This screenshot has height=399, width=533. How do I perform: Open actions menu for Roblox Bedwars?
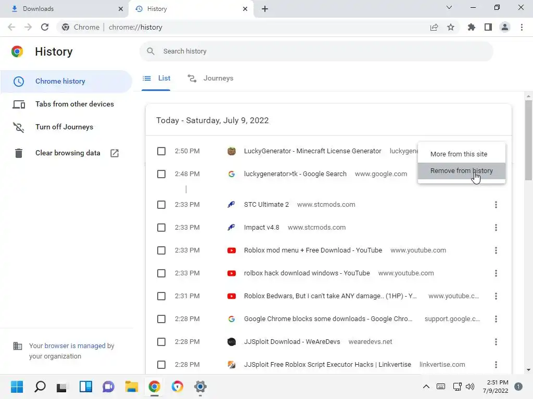496,296
